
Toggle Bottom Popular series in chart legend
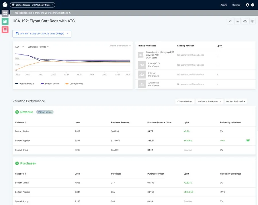pos(25,84)
